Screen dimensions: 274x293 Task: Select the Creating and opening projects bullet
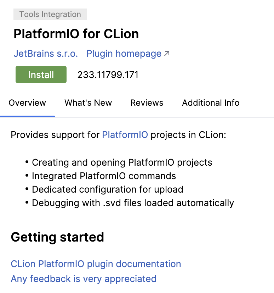122,162
